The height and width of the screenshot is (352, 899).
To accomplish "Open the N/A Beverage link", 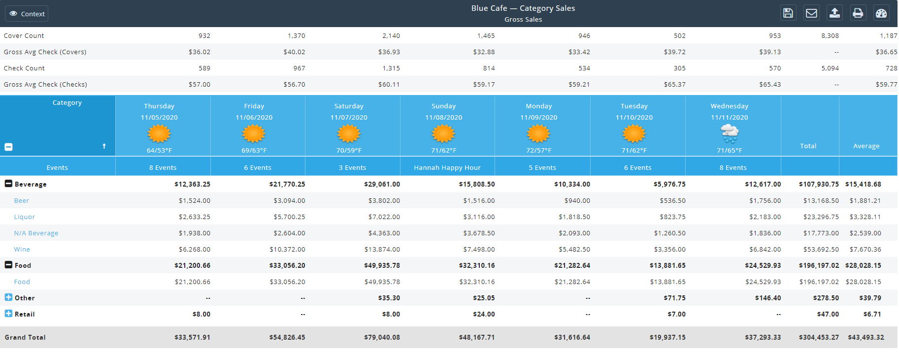I will tap(36, 233).
